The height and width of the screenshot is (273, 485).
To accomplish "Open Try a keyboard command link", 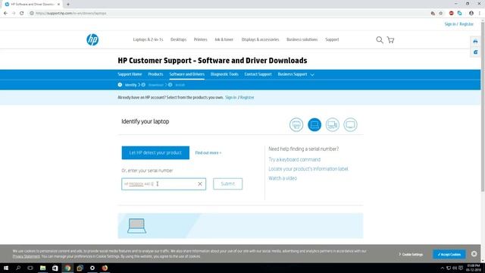I will tap(295, 160).
